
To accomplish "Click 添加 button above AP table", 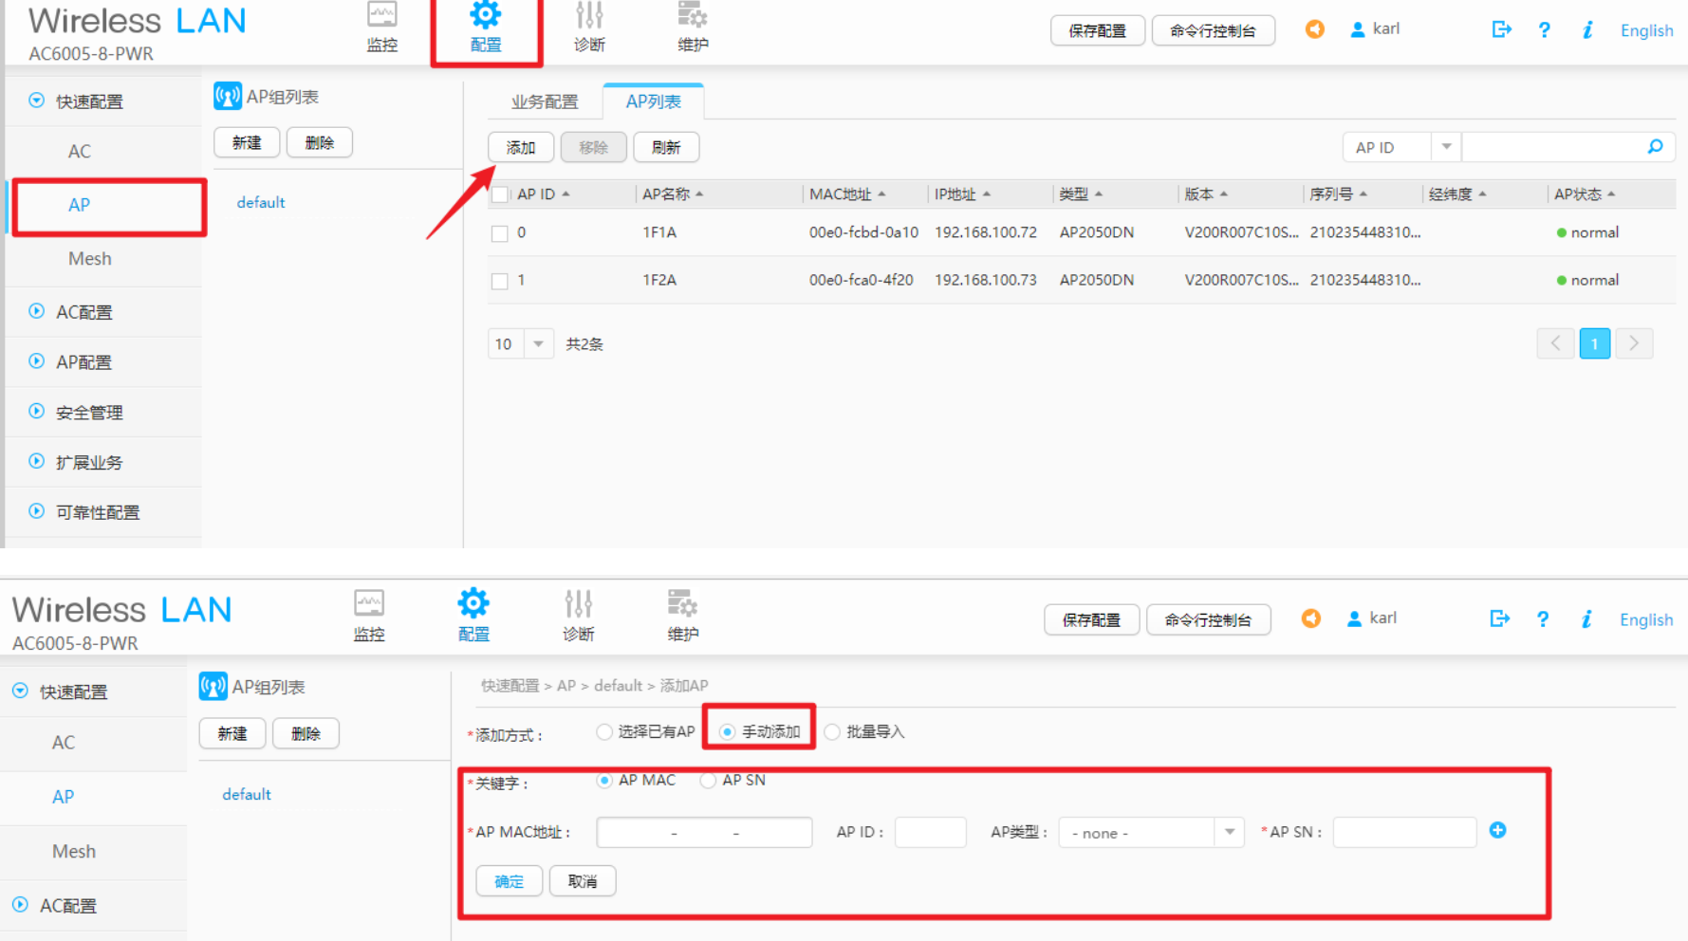I will tap(521, 147).
